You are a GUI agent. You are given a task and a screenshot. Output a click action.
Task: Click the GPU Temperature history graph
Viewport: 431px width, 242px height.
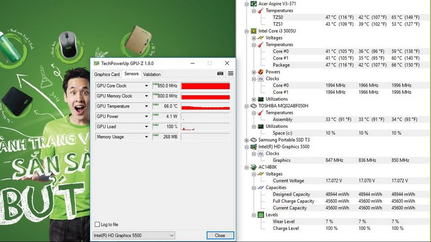(x=206, y=106)
